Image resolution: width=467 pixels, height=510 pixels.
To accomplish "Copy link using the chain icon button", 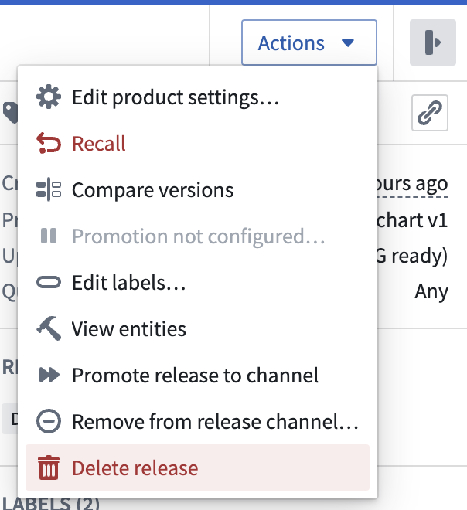I will (x=430, y=113).
